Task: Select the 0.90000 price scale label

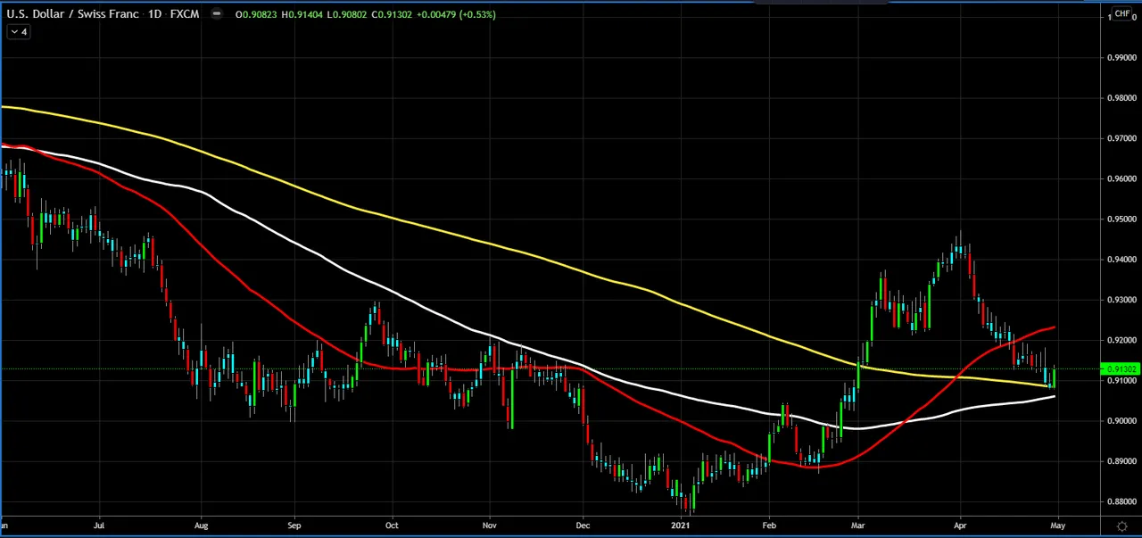Action: [x=1121, y=420]
